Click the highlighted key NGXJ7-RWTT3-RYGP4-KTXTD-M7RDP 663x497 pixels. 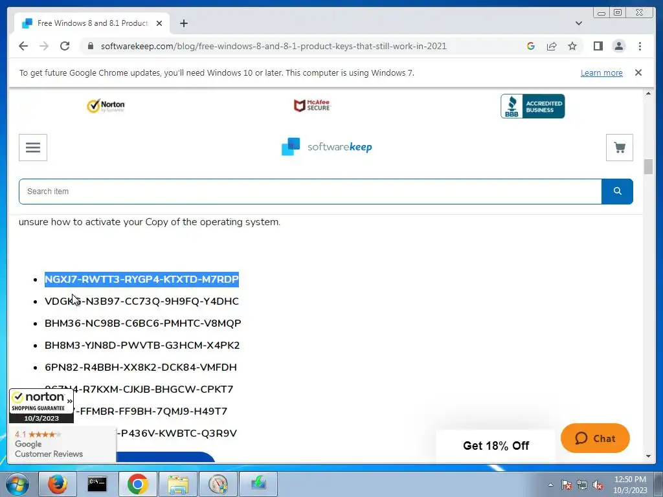[x=142, y=280]
